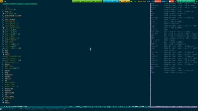Open the etc directory
This screenshot has height=111, width=198.
(7, 52)
